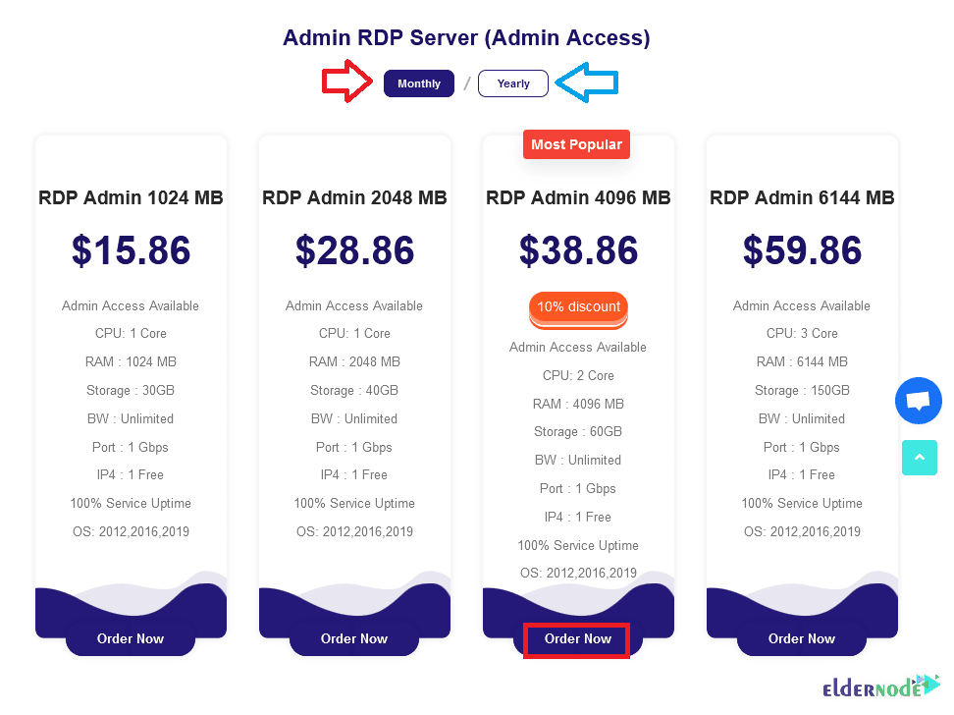Select the Yearly pricing tab
The image size is (954, 715).
coord(512,83)
